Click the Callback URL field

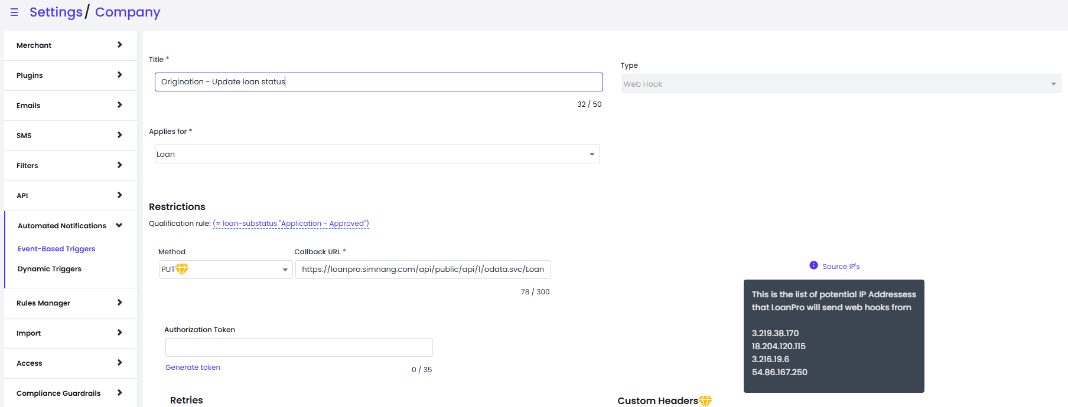(x=423, y=270)
